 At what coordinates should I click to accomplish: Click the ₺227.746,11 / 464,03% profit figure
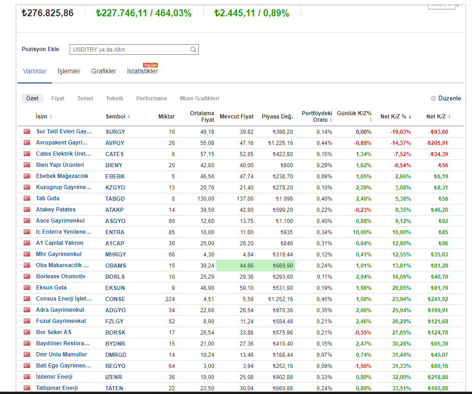point(143,13)
